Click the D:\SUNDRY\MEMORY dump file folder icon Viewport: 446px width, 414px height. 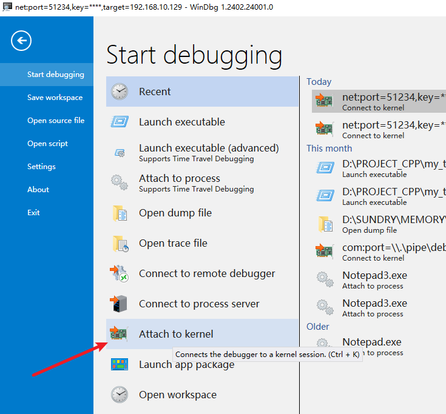point(326,224)
